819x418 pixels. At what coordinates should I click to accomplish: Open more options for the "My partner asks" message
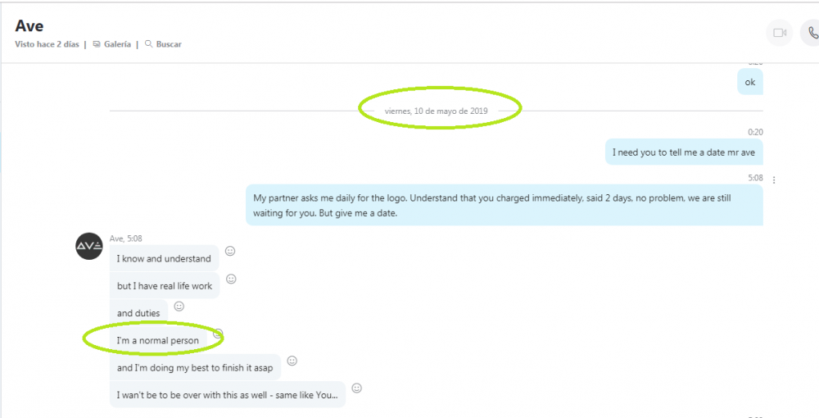coord(774,180)
